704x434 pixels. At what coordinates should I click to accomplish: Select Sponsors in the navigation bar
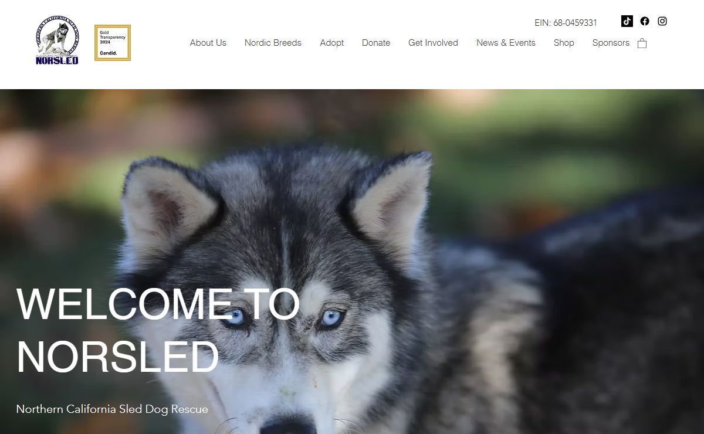611,43
